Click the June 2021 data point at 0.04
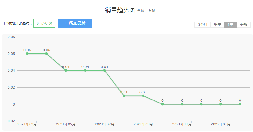 coord(85,70)
